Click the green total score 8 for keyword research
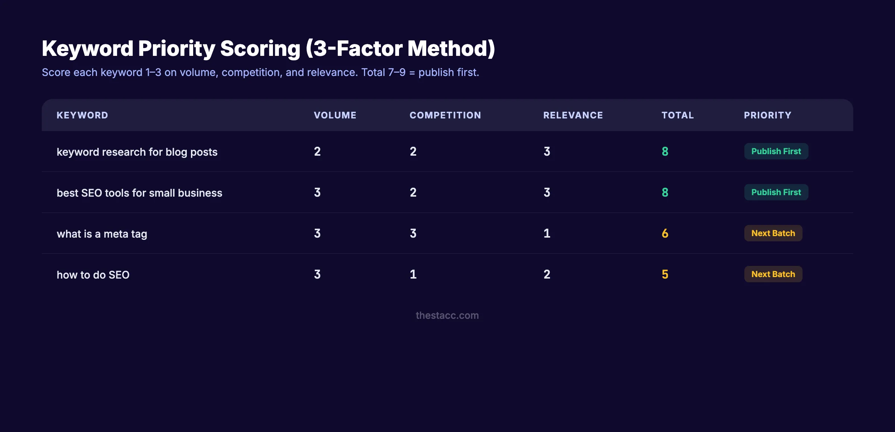Screen dimensions: 895x432 [x=665, y=151]
